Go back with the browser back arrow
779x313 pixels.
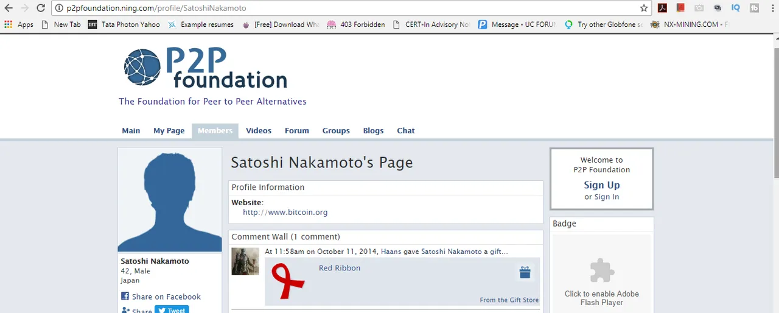tap(9, 8)
